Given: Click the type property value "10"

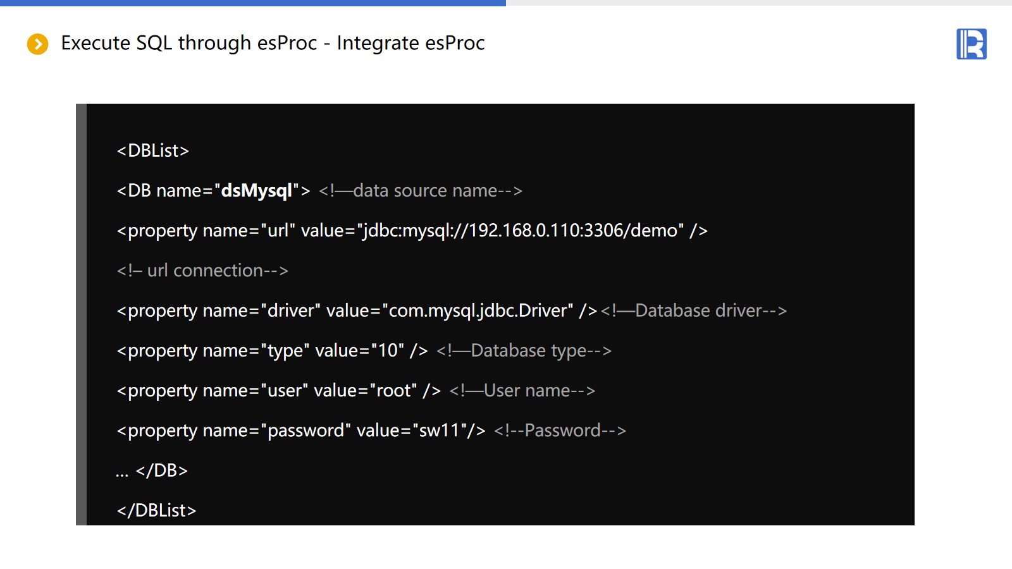Looking at the screenshot, I should [387, 351].
